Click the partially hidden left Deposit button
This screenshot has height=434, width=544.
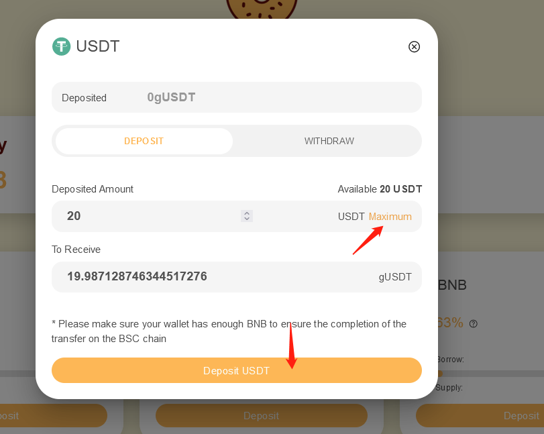(x=54, y=416)
